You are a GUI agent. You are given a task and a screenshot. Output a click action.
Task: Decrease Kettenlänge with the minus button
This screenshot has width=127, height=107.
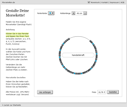pos(85,13)
